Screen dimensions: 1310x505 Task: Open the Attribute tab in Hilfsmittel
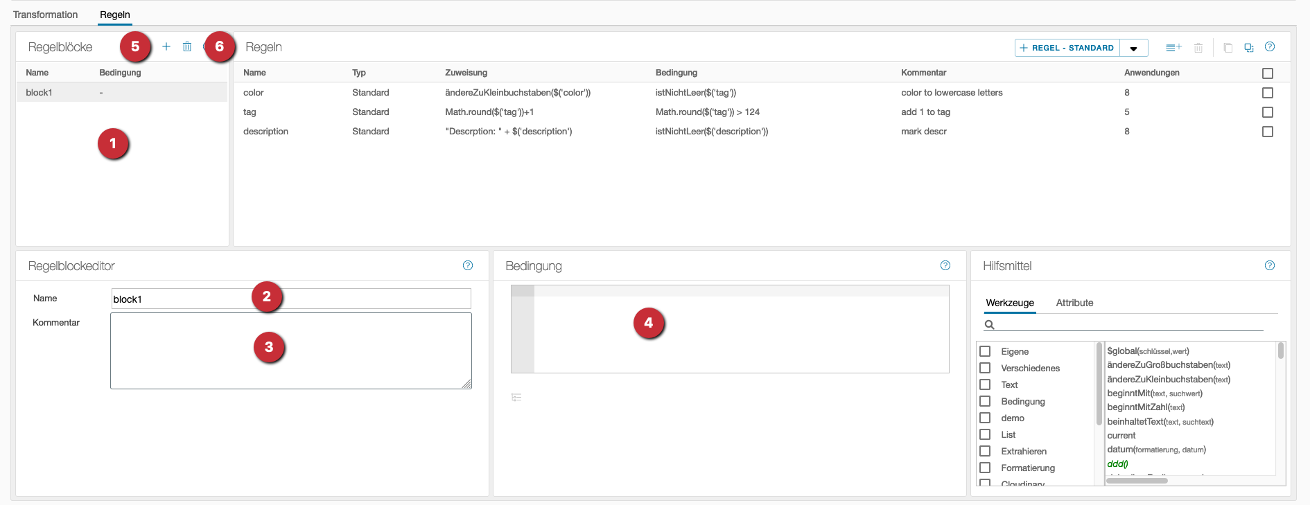(x=1074, y=303)
